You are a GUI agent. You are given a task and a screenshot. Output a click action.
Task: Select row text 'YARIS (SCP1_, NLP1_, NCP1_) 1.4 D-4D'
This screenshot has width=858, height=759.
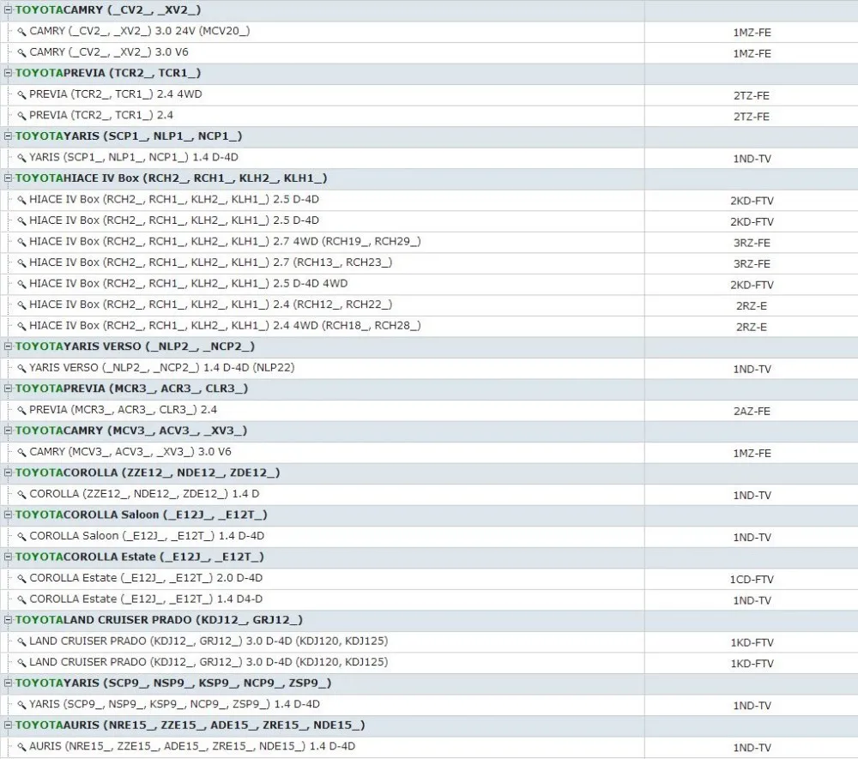point(134,158)
